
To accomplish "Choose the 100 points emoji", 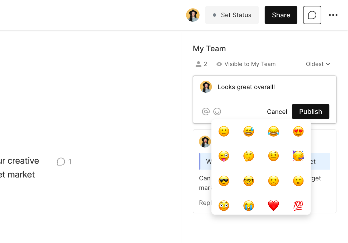I will point(298,206).
